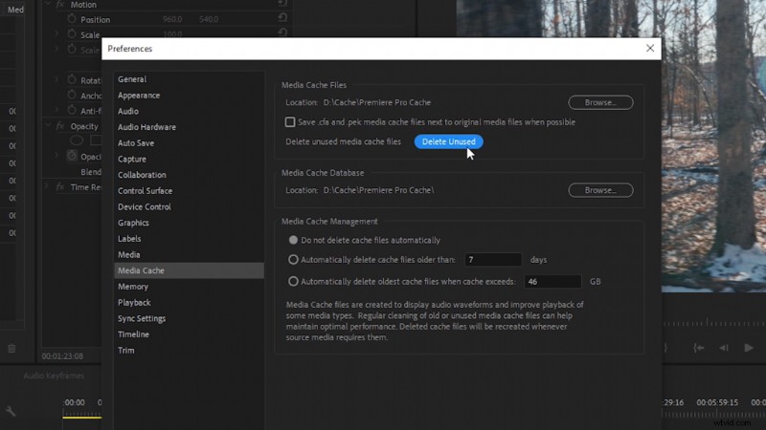766x430 pixels.
Task: Click Position Y value 540.0
Action: (209, 19)
